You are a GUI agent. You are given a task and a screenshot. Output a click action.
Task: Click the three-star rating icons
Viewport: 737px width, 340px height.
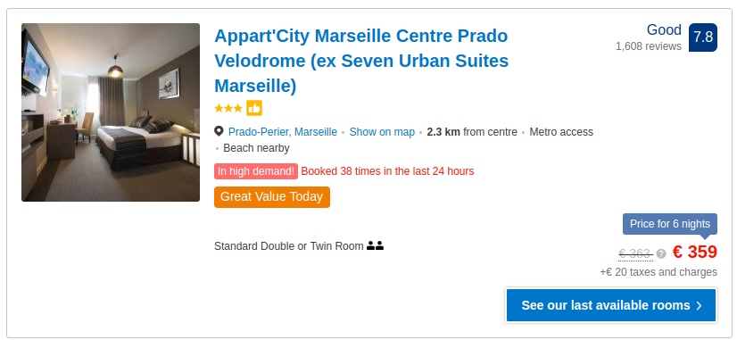point(228,109)
